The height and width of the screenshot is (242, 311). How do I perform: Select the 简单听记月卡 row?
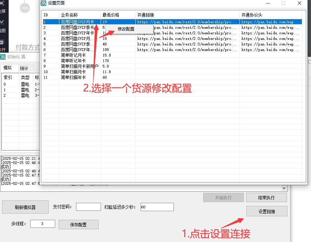pyautogui.click(x=173, y=55)
